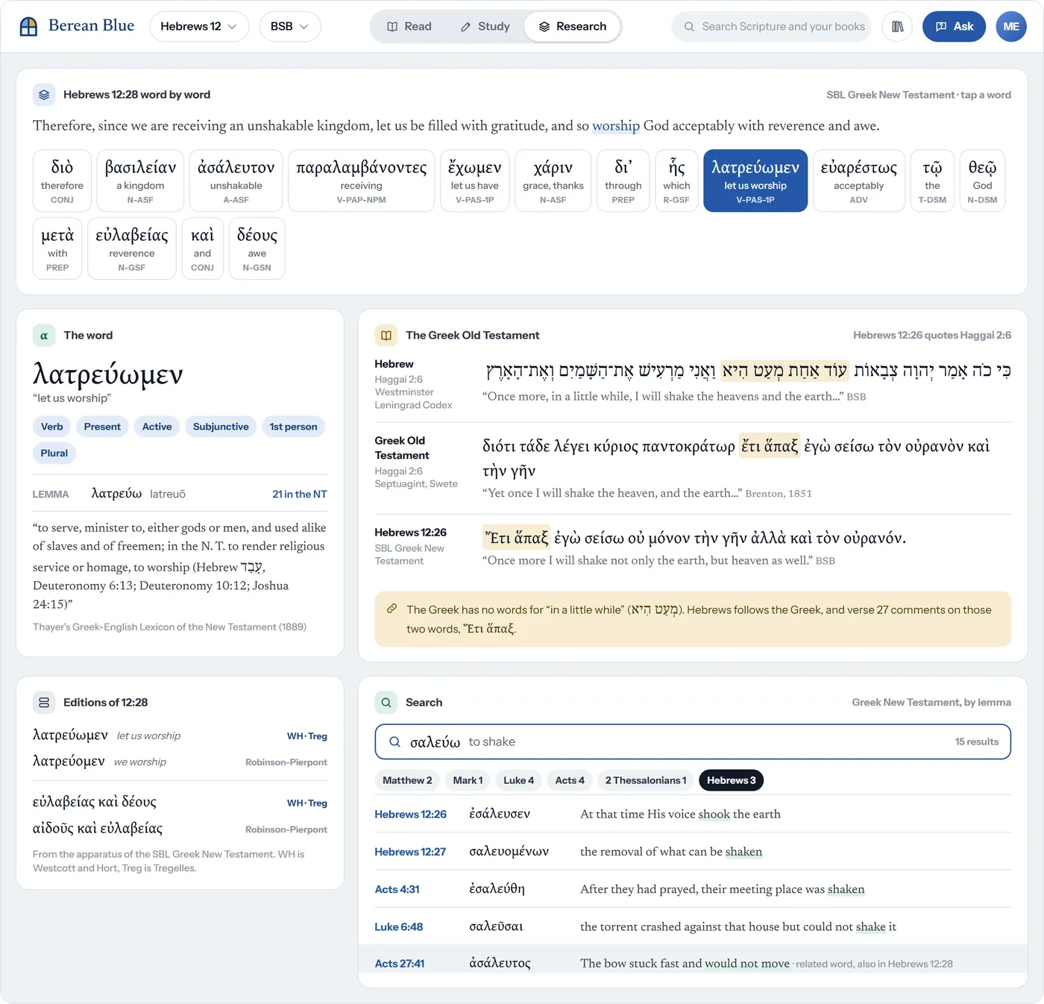Screen dimensions: 1044x1004
Task: Toggle the Hebrews 3 results filter
Action: (x=731, y=780)
